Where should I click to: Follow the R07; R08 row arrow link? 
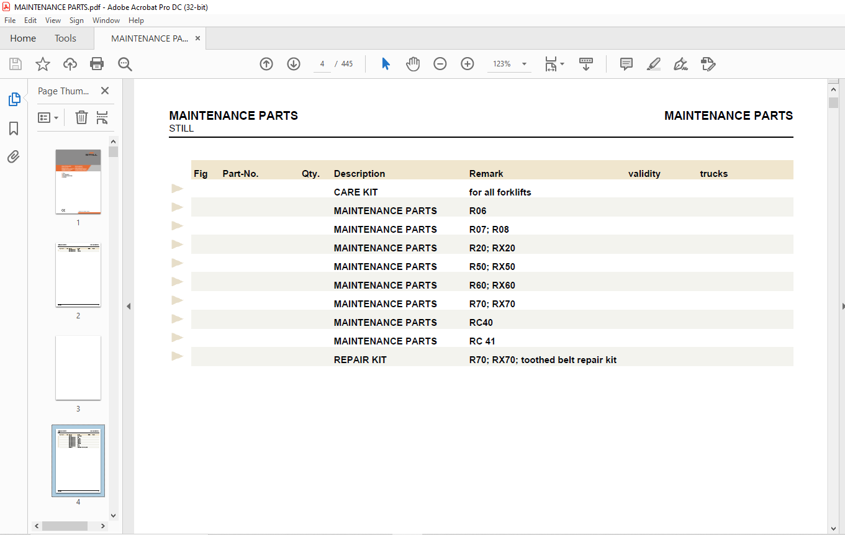(178, 225)
